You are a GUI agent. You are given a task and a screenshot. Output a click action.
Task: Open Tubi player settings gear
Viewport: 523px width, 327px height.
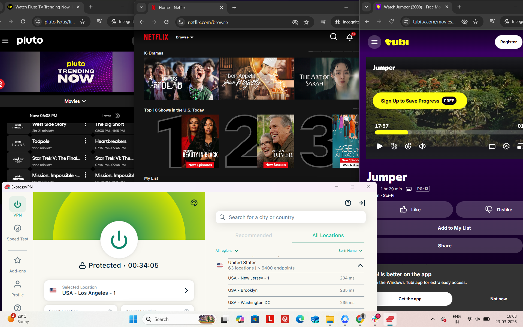pyautogui.click(x=506, y=146)
